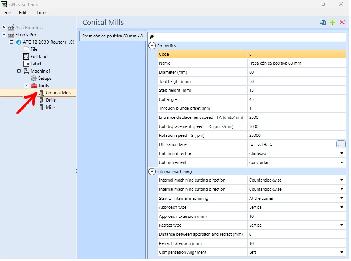Screen dimensions: 351x261
Task: Click the red Tools toolbox icon
Action: (34, 86)
